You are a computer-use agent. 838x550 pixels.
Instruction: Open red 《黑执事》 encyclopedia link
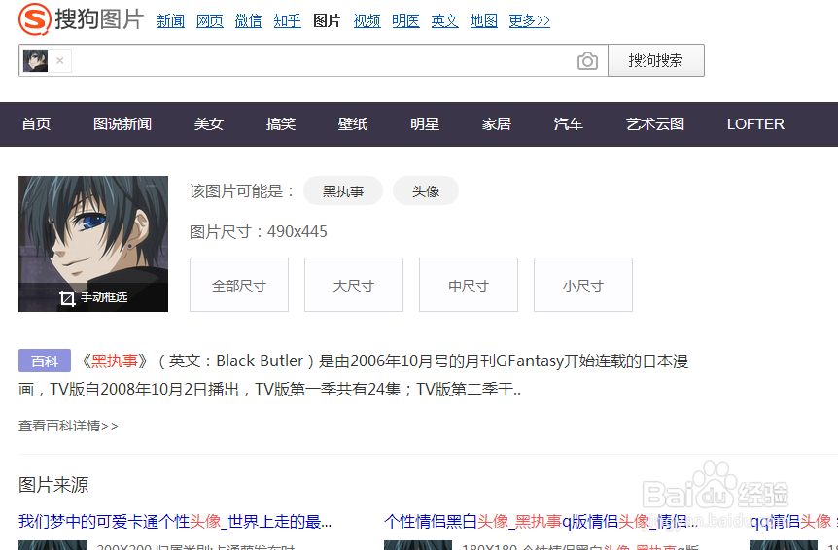coord(115,361)
